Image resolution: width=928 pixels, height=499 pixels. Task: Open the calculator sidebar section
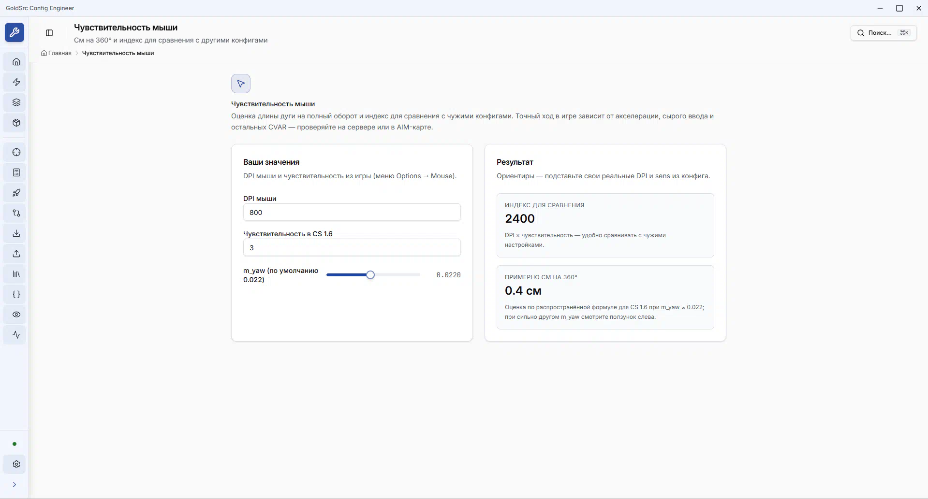[16, 173]
